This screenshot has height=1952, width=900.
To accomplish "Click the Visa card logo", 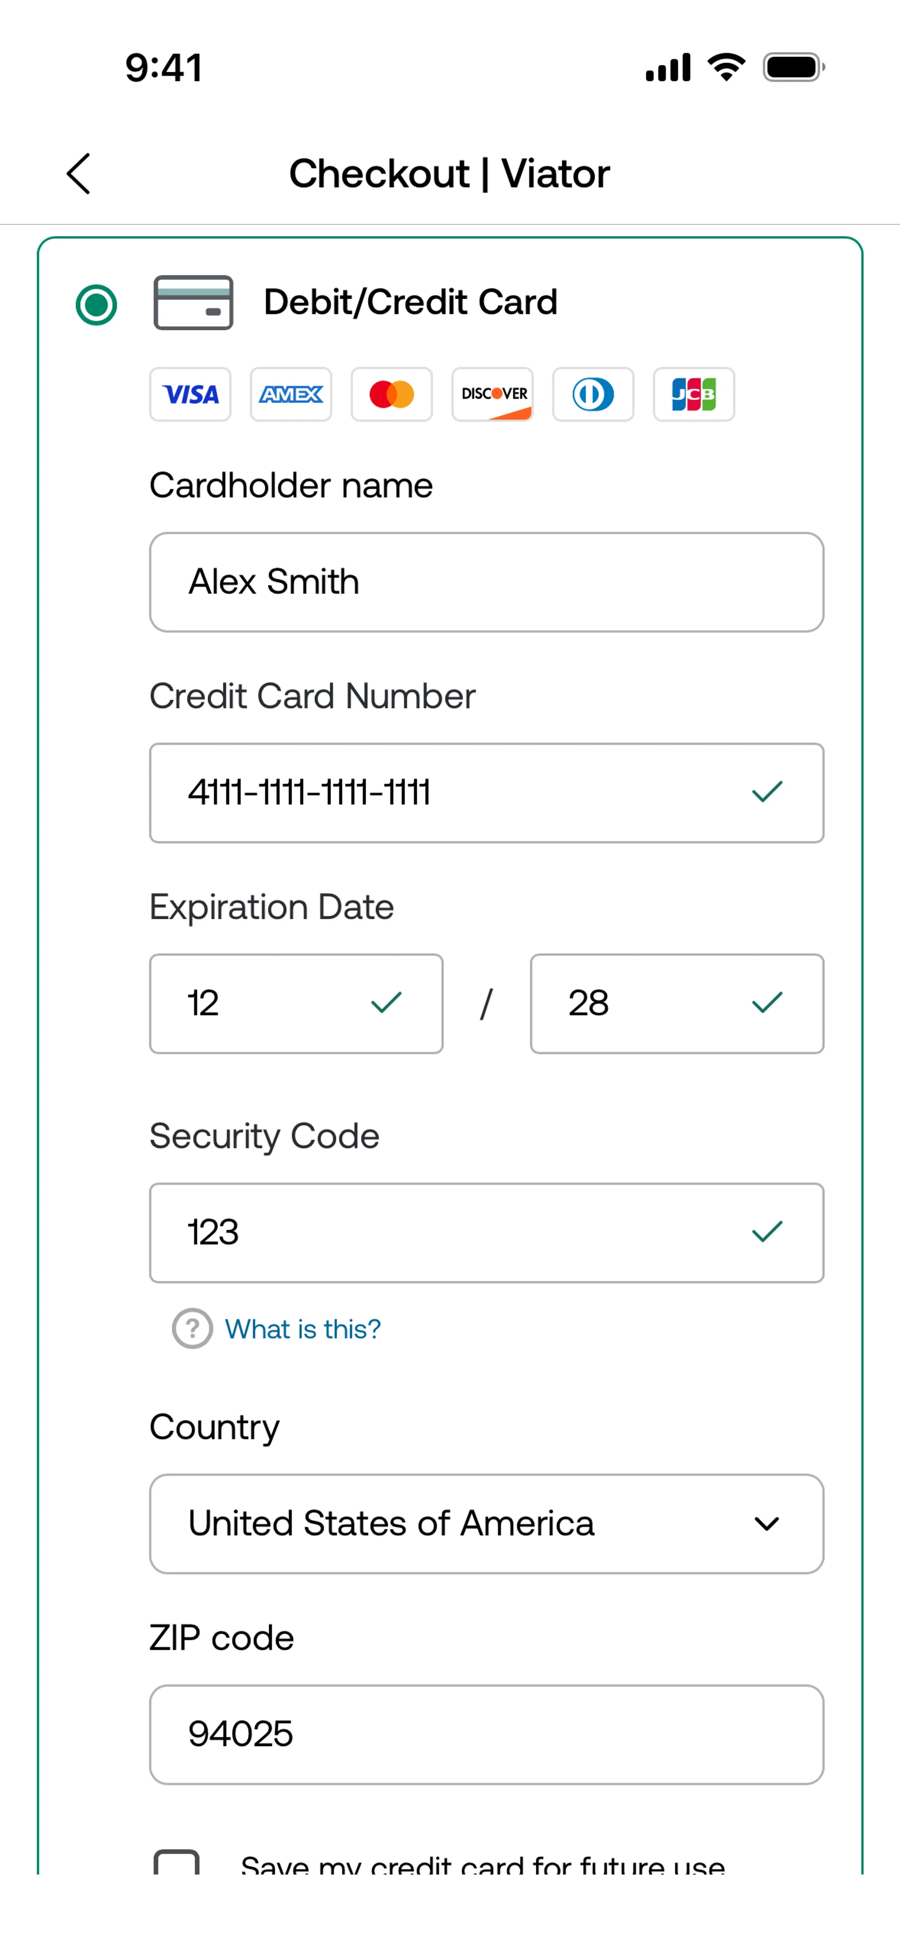I will pos(190,394).
